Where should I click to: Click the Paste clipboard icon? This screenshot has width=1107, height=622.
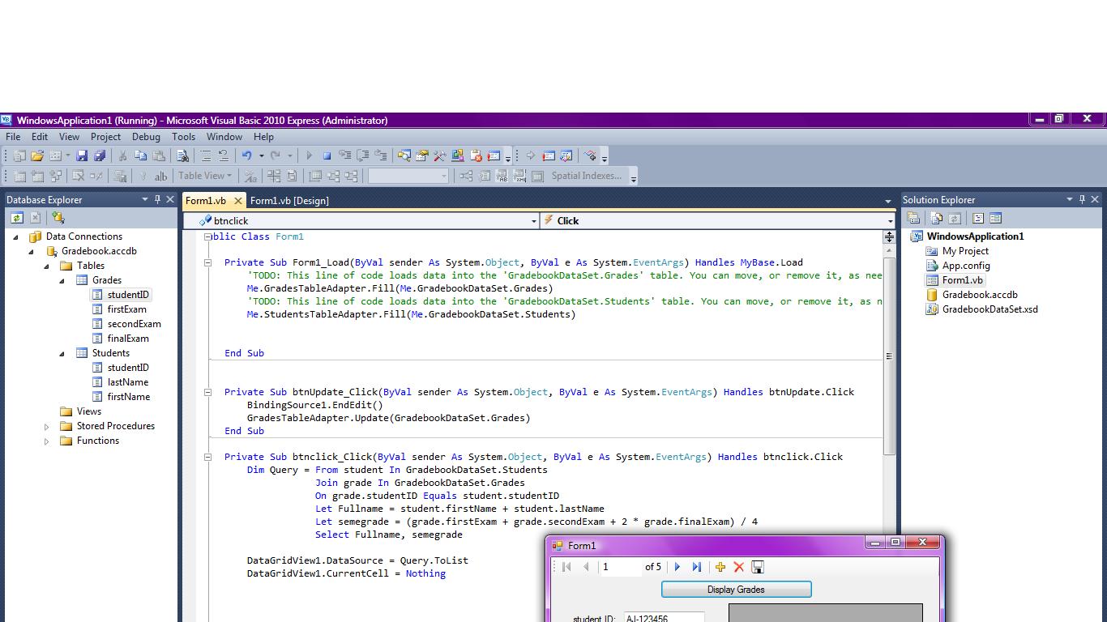159,155
